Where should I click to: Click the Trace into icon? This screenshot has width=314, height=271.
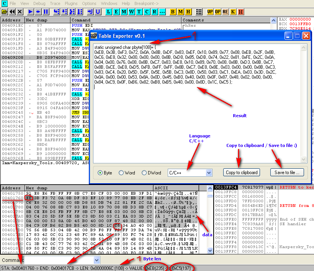(72, 12)
